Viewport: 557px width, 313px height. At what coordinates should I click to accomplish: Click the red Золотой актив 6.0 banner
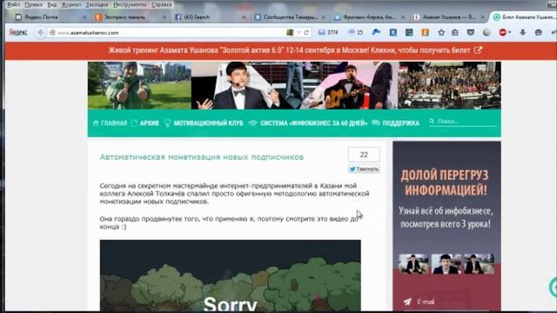pyautogui.click(x=280, y=50)
